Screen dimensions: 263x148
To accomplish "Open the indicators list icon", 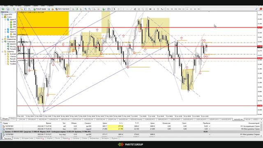I will [104, 9].
